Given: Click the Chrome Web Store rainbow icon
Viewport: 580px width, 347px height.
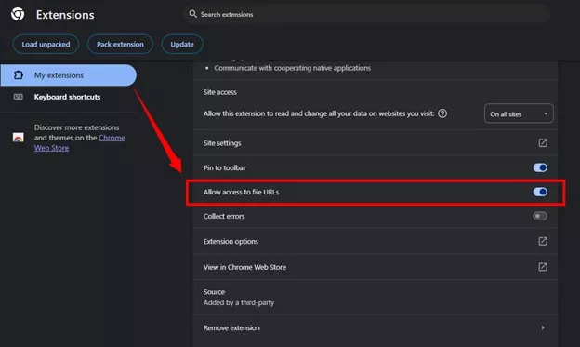Looking at the screenshot, I should pos(19,138).
